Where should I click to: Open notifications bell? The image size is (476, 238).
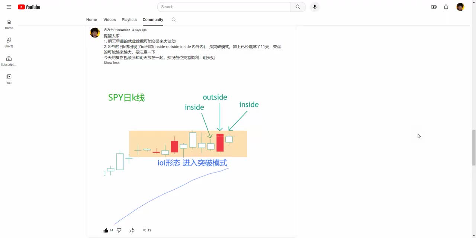[446, 7]
